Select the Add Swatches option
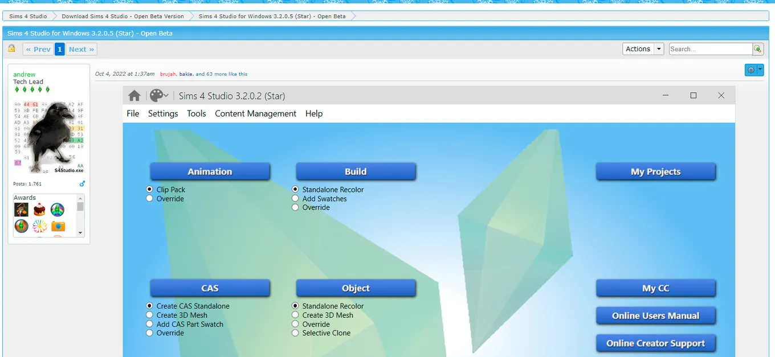 (295, 199)
